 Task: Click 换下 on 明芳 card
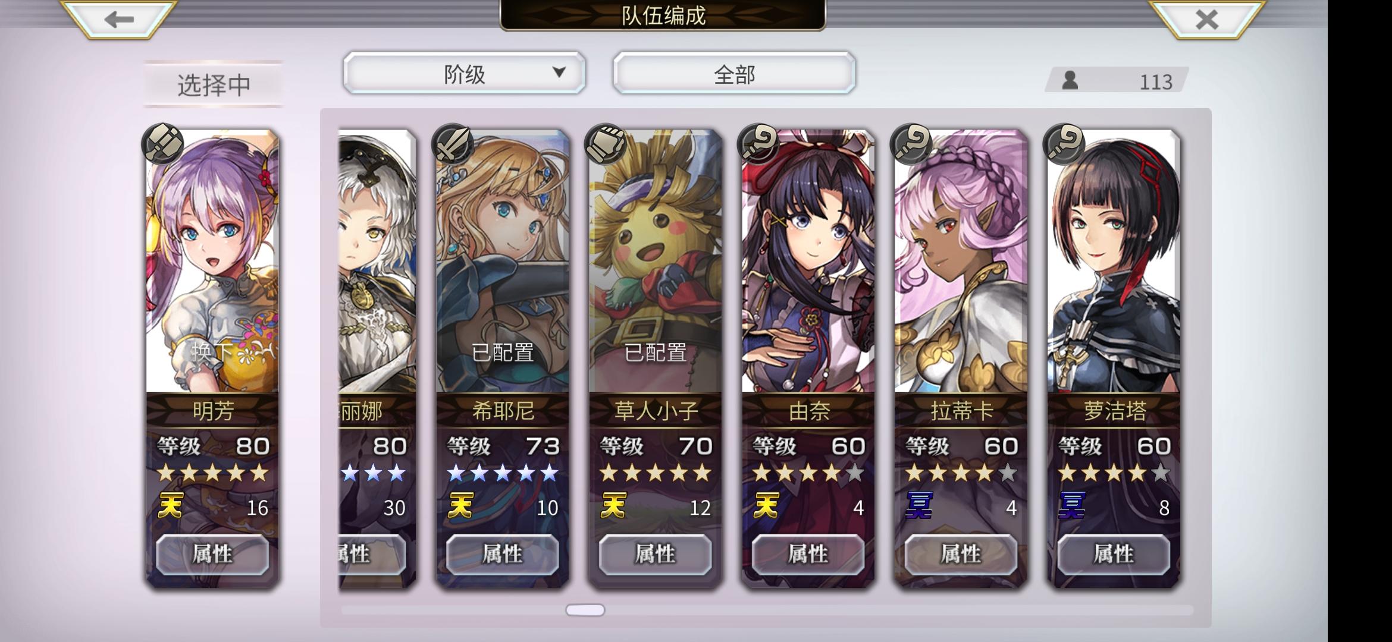click(212, 352)
